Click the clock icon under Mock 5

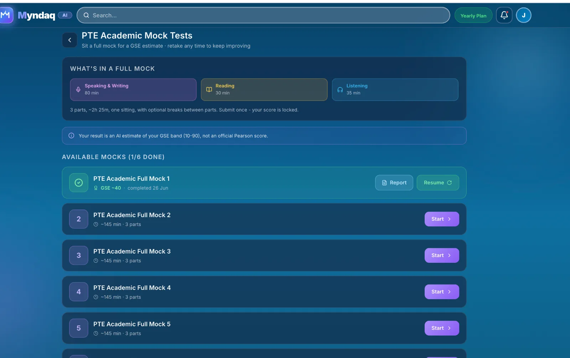96,333
